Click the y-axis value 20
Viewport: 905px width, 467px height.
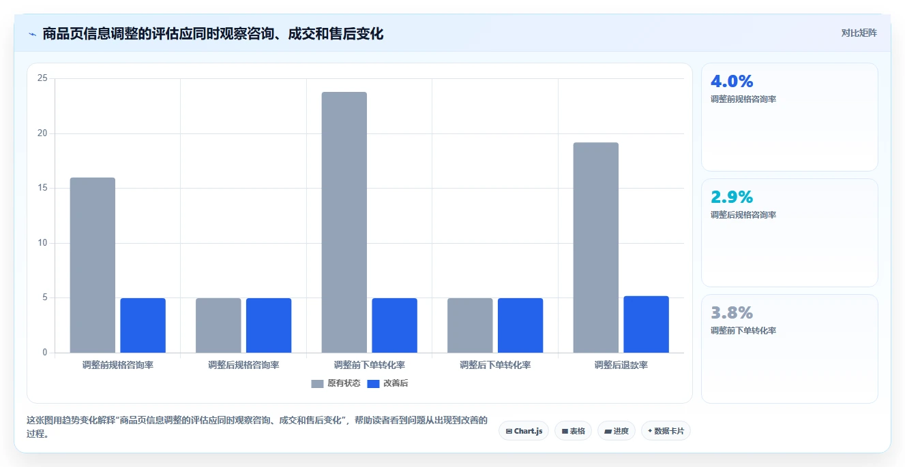[x=42, y=133]
